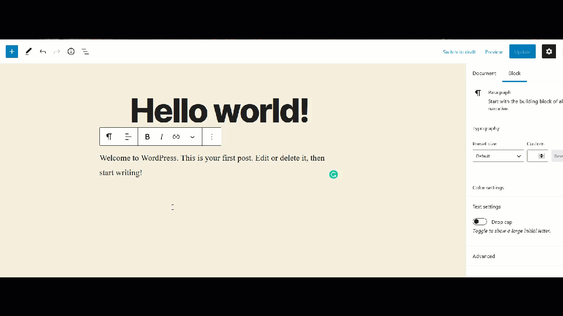563x316 pixels.
Task: Switch to the Document tab
Action: pyautogui.click(x=484, y=73)
